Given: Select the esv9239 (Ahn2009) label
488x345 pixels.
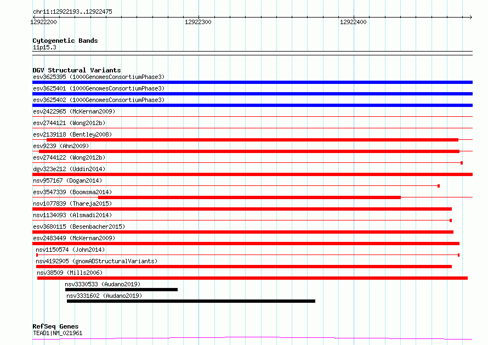Looking at the screenshot, I should [x=61, y=146].
